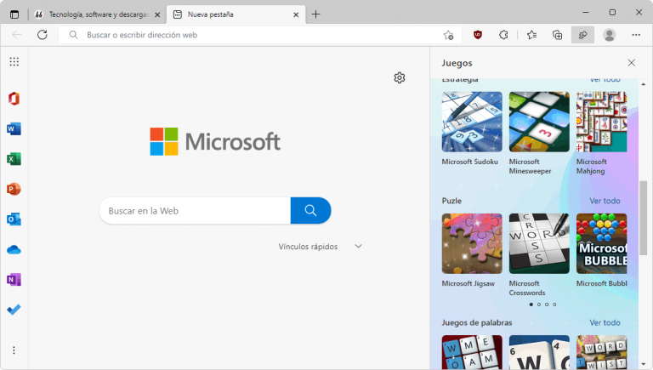Open the Favorites list icon
Image resolution: width=653 pixels, height=370 pixels.
pyautogui.click(x=531, y=35)
